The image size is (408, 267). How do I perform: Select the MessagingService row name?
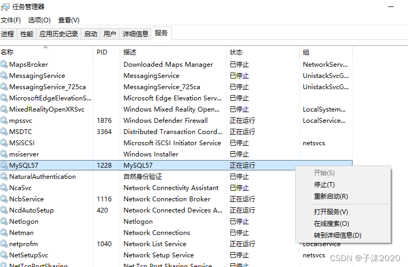(x=37, y=75)
